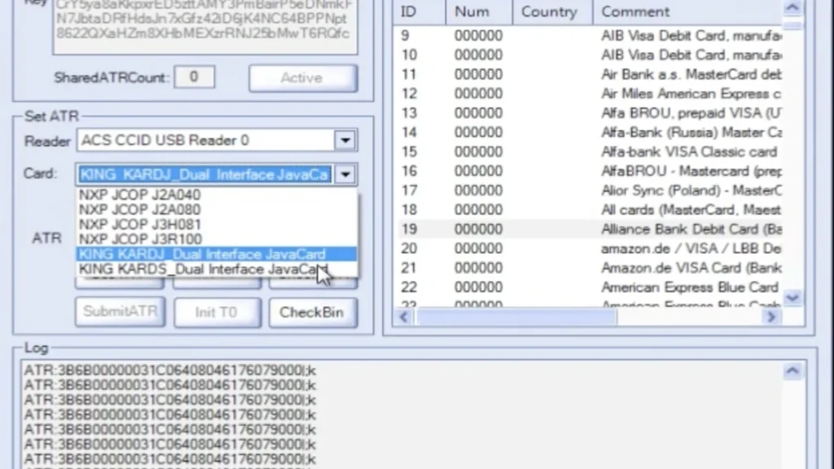This screenshot has height=469, width=834.
Task: Choose KING KARDJ_Dual Interface JavaCard option
Action: pos(216,254)
